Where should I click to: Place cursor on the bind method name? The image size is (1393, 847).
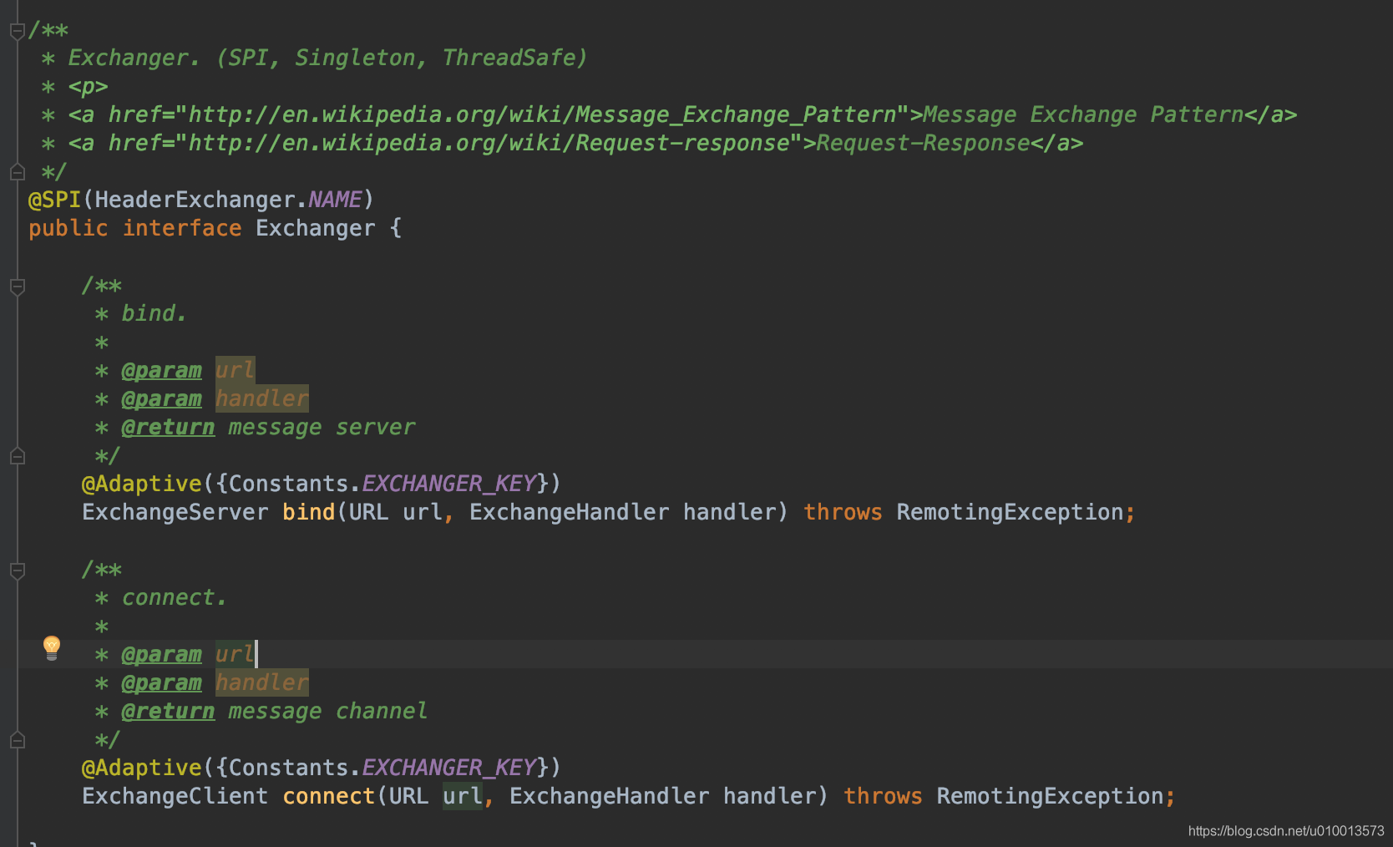tap(308, 512)
